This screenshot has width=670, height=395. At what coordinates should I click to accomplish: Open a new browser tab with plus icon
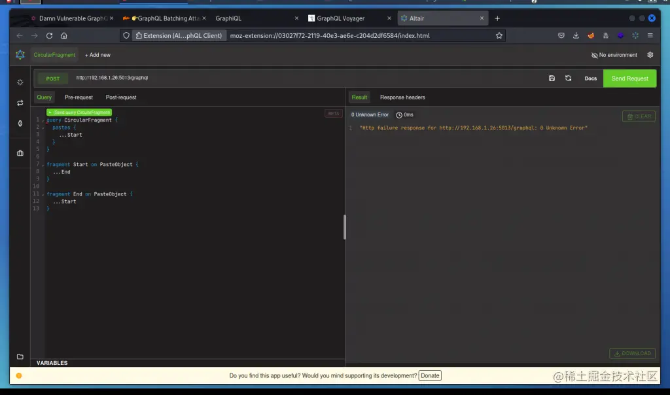(497, 18)
